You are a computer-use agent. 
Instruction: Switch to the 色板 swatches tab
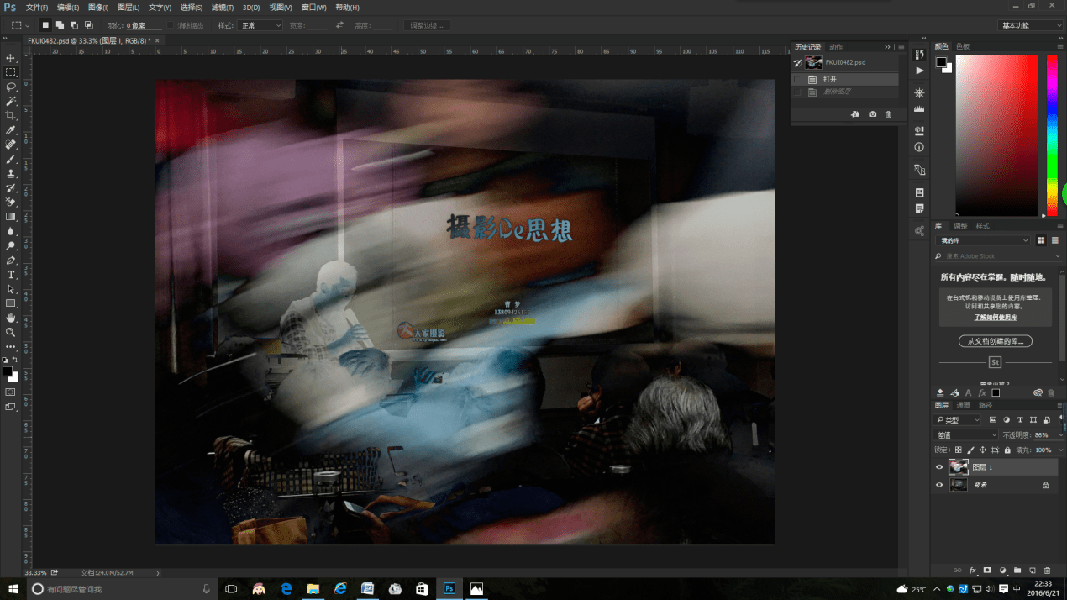pyautogui.click(x=963, y=46)
